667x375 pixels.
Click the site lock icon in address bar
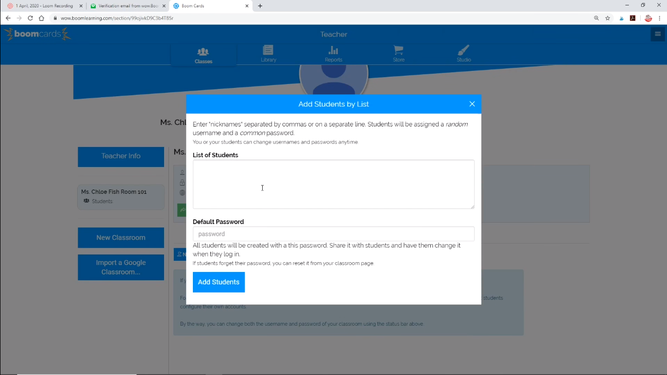pos(55,18)
